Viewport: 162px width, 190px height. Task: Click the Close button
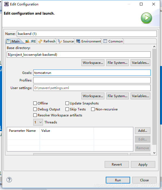coord(144,180)
